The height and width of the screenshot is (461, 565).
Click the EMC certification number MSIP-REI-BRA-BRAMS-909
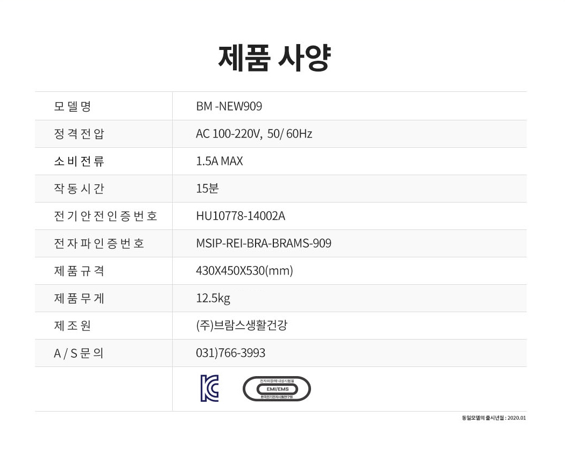coord(264,243)
